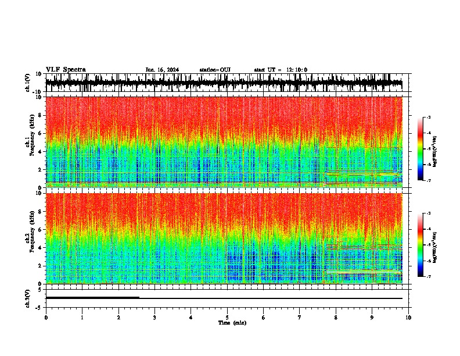Click the time axis tick label "9"
Screen dimensions: 460x356
372,318
